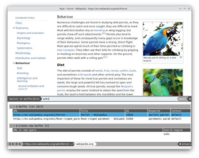Image resolution: width=199 pixels, height=158 pixels.
Task: Close the prompt buffer with X
Action: [190, 99]
